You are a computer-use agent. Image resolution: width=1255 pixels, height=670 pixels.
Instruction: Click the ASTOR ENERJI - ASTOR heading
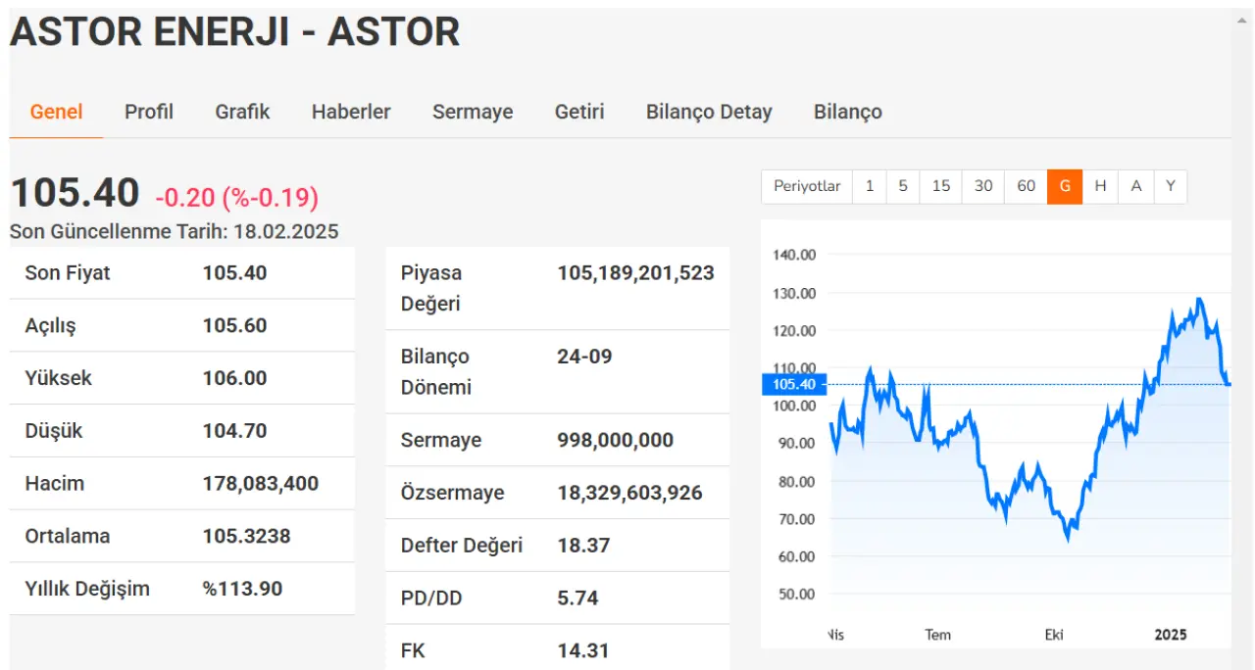[x=234, y=32]
